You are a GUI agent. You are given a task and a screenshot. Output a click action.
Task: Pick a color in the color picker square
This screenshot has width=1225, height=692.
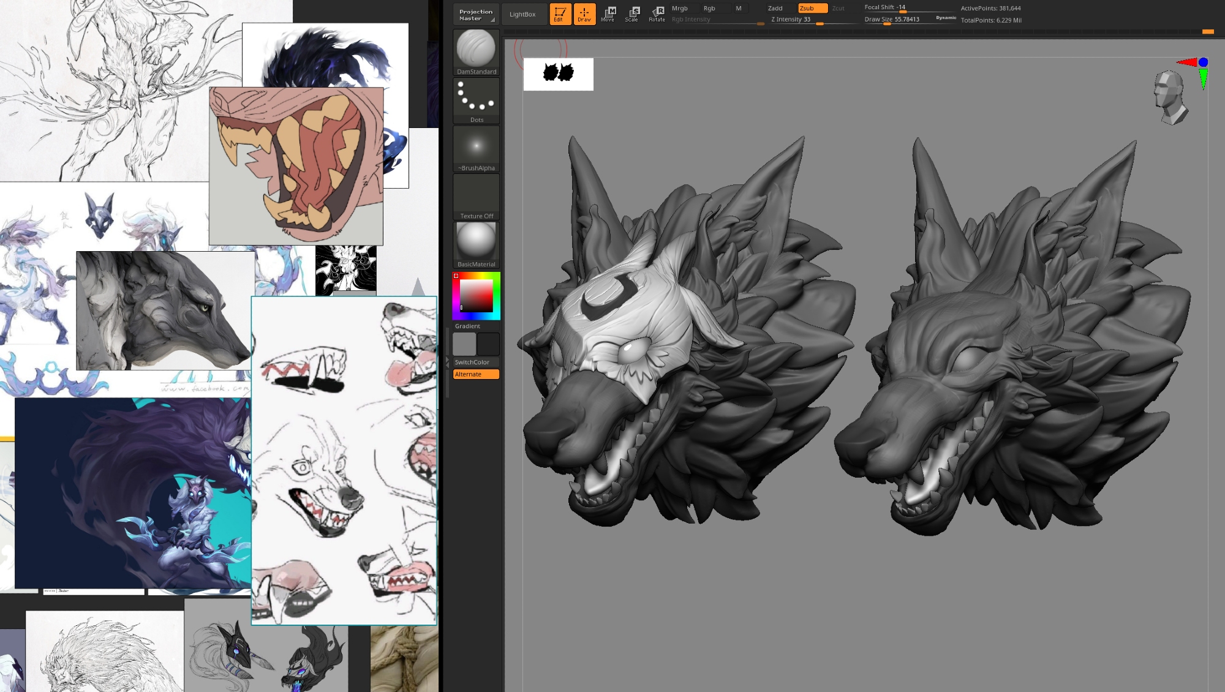pyautogui.click(x=477, y=296)
